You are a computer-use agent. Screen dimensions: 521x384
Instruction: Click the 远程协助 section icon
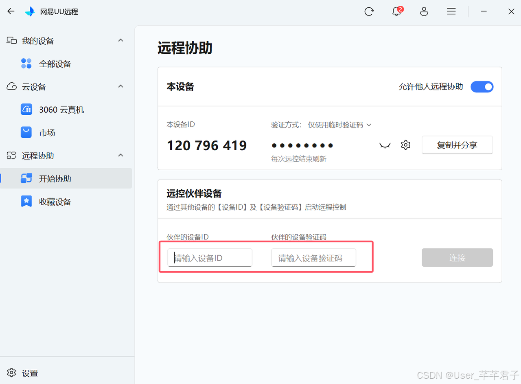[11, 156]
